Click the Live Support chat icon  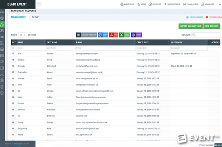point(200,145)
